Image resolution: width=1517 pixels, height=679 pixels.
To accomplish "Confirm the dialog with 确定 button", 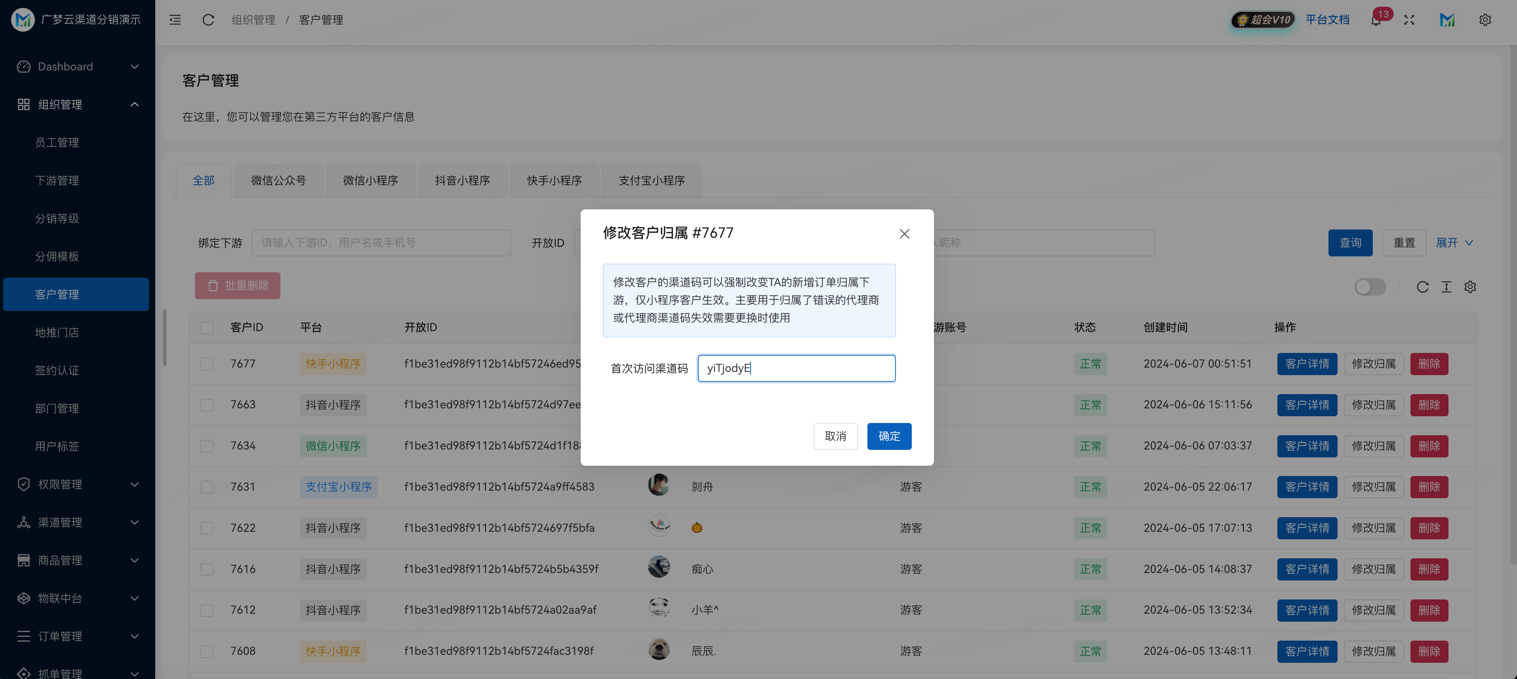I will point(889,436).
